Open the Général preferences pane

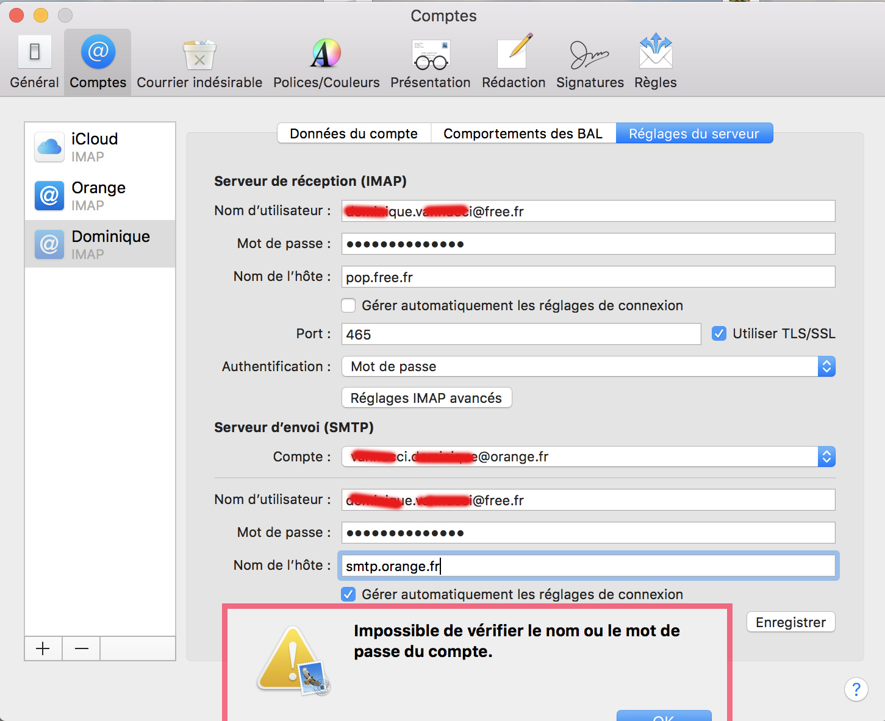pos(34,62)
